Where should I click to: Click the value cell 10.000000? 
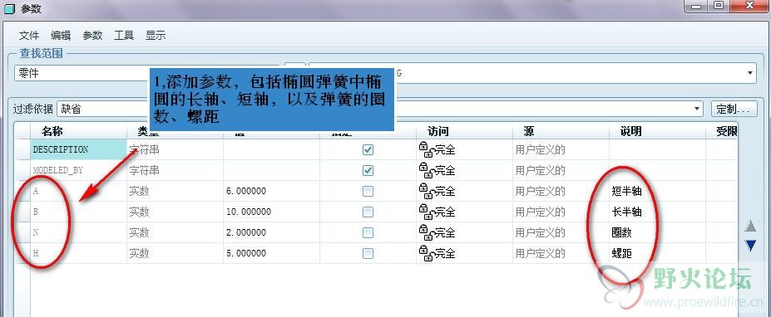pyautogui.click(x=271, y=212)
